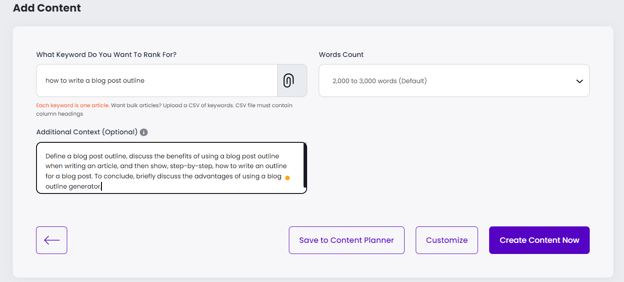
Task: Select Save to Content Planner
Action: (346, 240)
